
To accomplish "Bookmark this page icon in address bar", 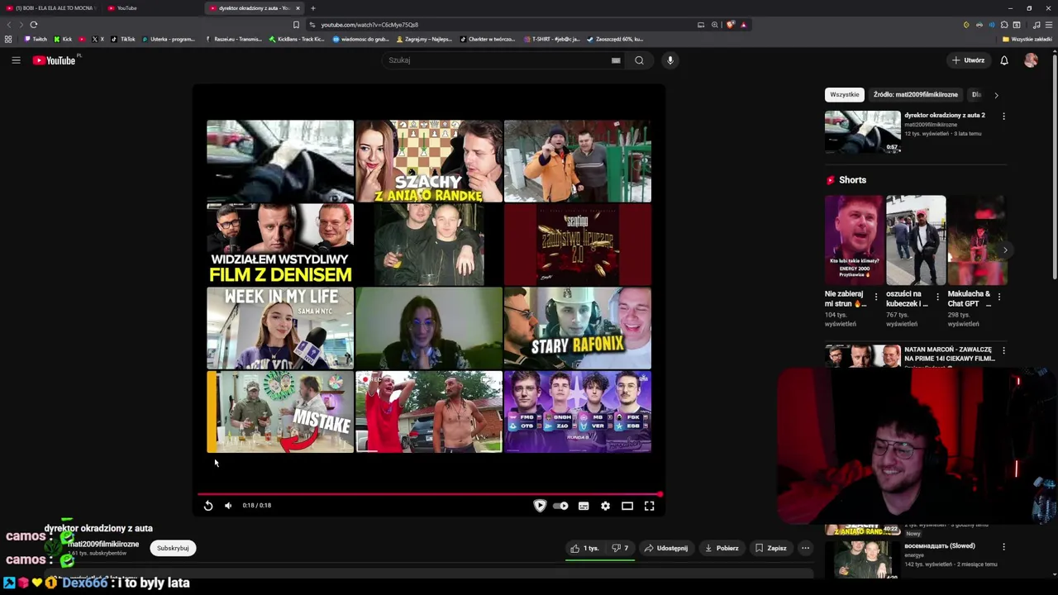I will (296, 25).
